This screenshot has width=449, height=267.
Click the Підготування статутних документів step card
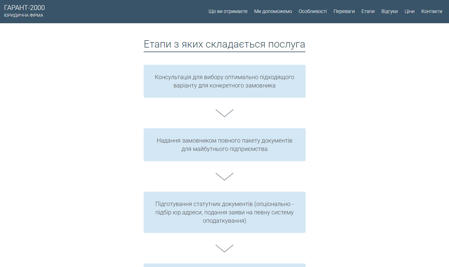[x=224, y=212]
